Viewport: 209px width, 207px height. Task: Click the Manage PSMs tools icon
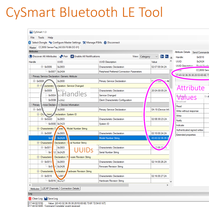click(x=84, y=42)
